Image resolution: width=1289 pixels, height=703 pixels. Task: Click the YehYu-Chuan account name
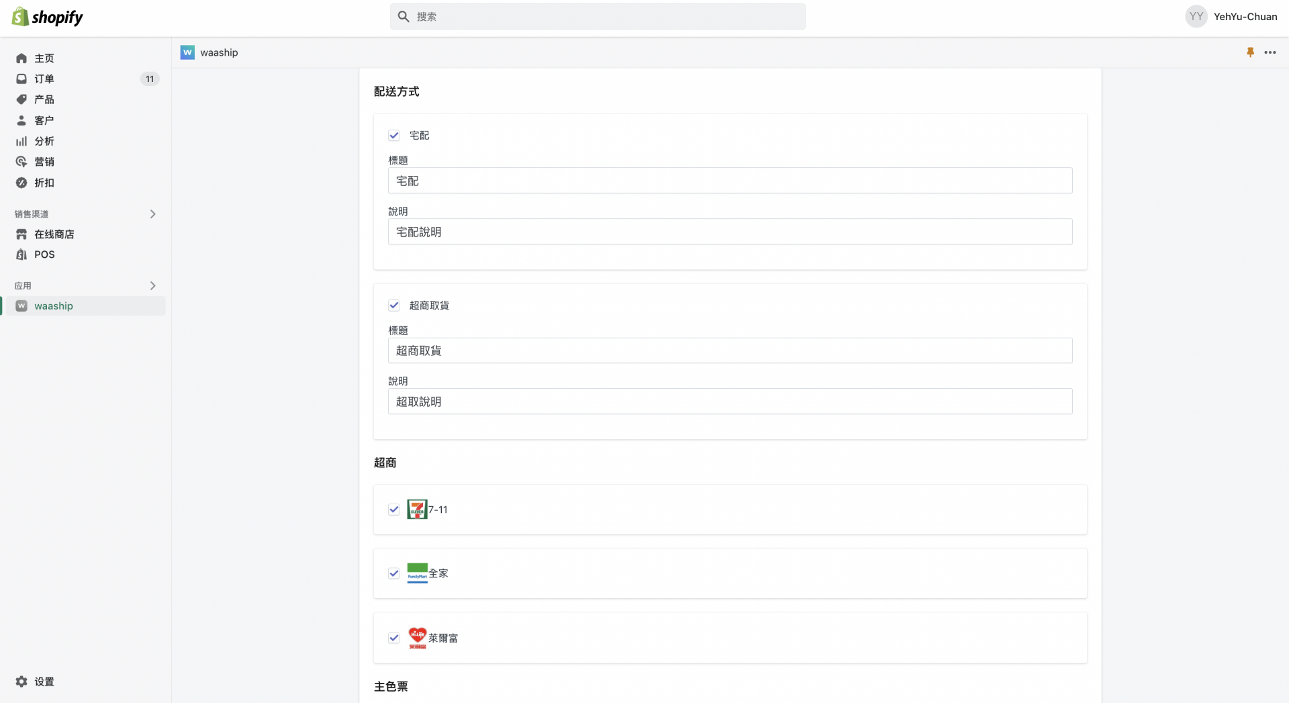click(1246, 16)
